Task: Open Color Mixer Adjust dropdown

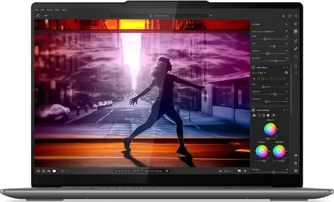Action: coord(262,72)
